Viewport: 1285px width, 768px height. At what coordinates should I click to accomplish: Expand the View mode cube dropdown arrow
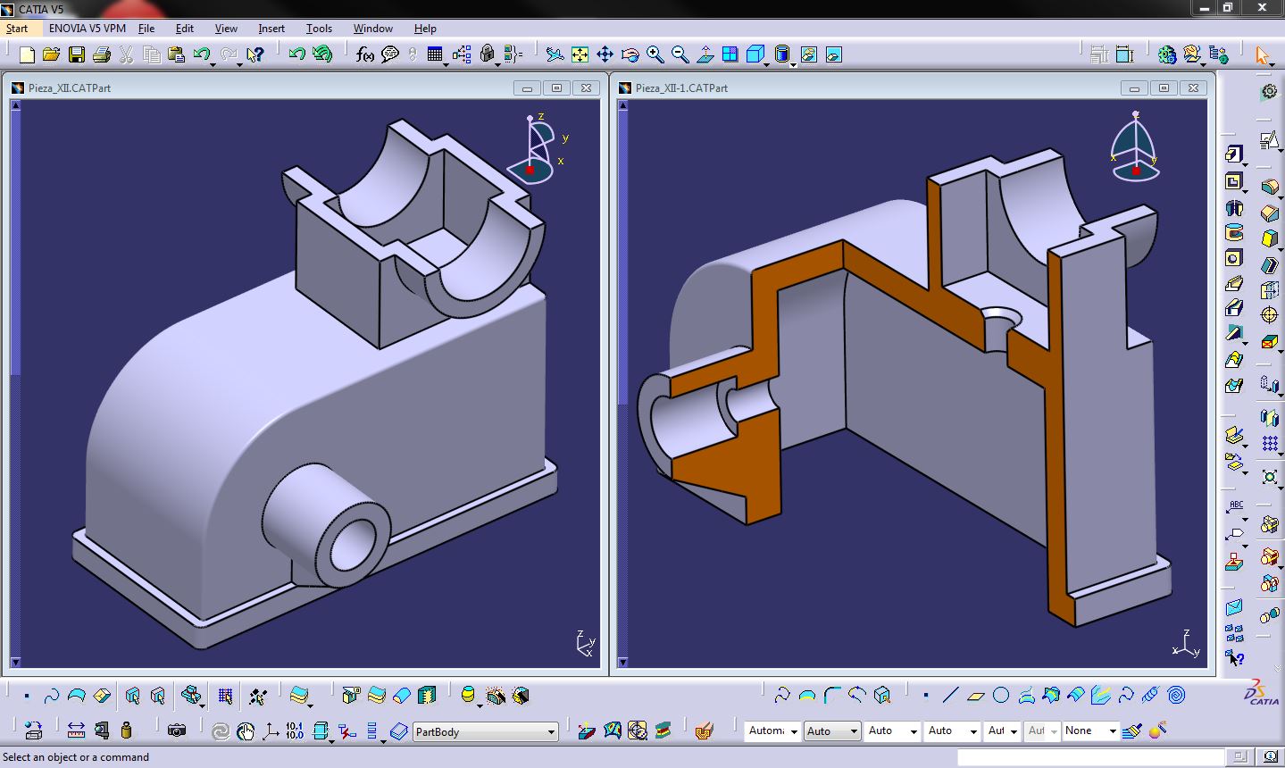click(767, 64)
